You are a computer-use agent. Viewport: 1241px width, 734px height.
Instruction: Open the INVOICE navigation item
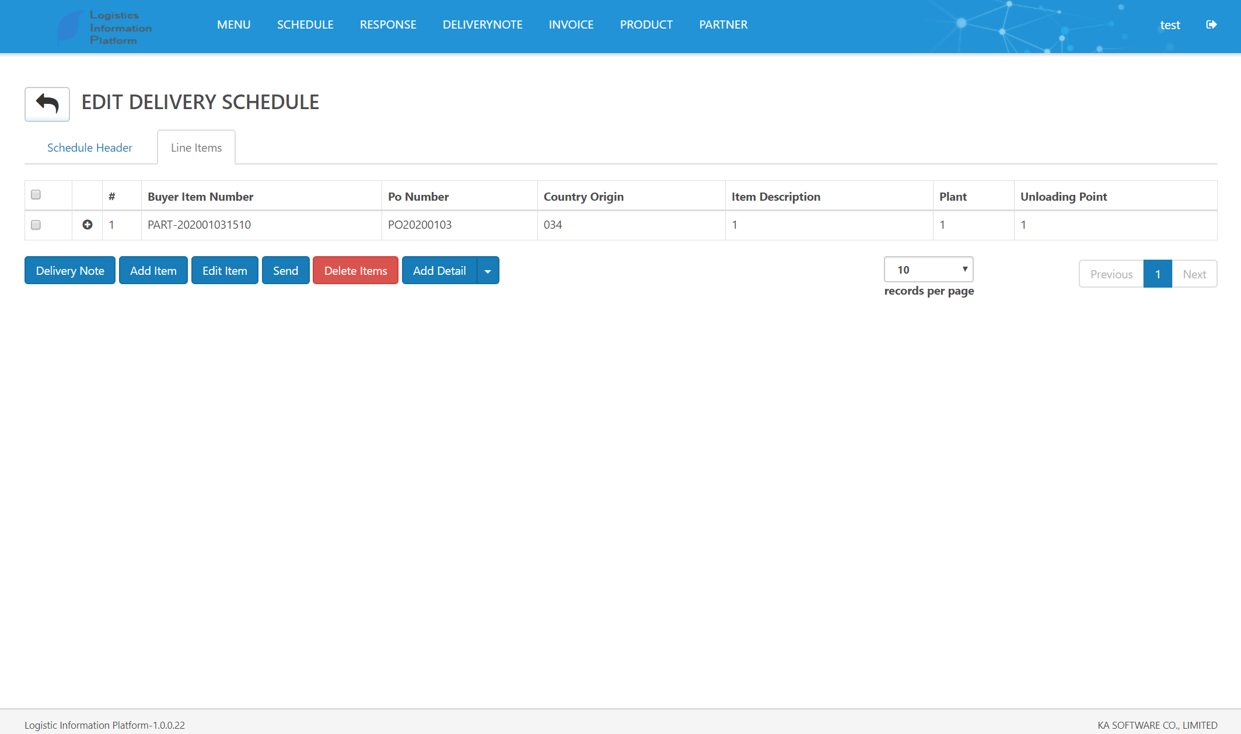(x=571, y=25)
